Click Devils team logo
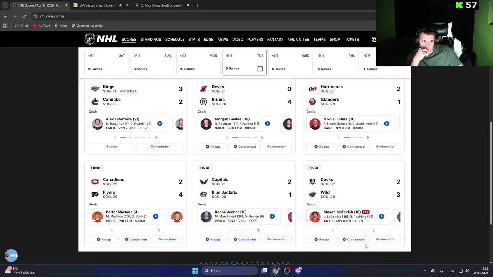The height and width of the screenshot is (277, 493). point(203,89)
